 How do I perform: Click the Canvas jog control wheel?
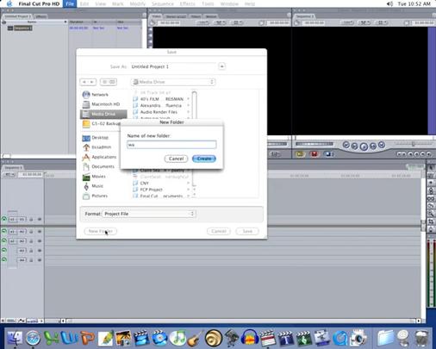click(x=315, y=144)
